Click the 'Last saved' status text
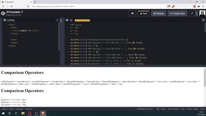The width and height of the screenshot is (206, 116). [145, 109]
